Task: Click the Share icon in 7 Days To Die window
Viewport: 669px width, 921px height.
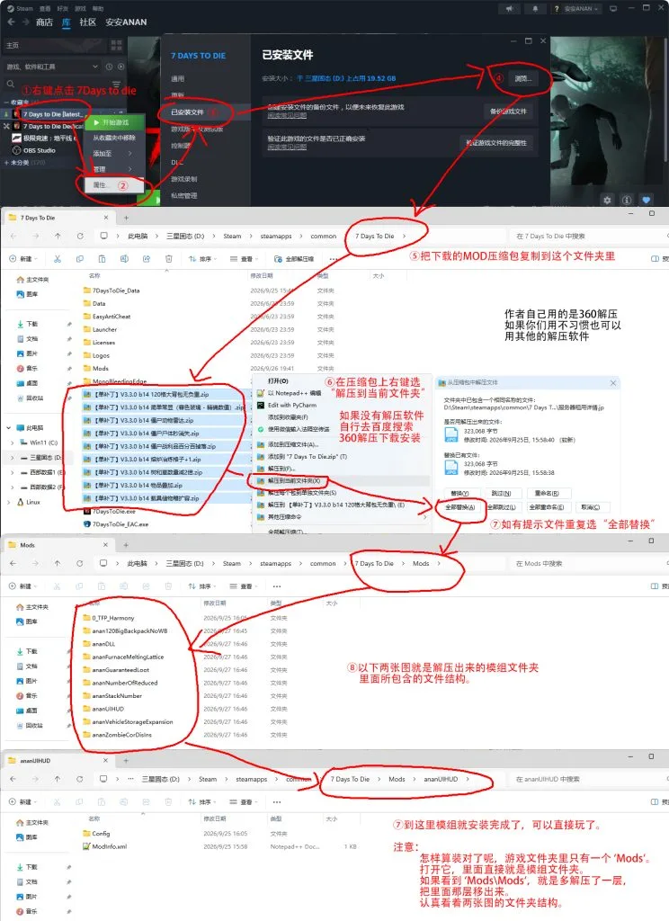Action: click(147, 259)
